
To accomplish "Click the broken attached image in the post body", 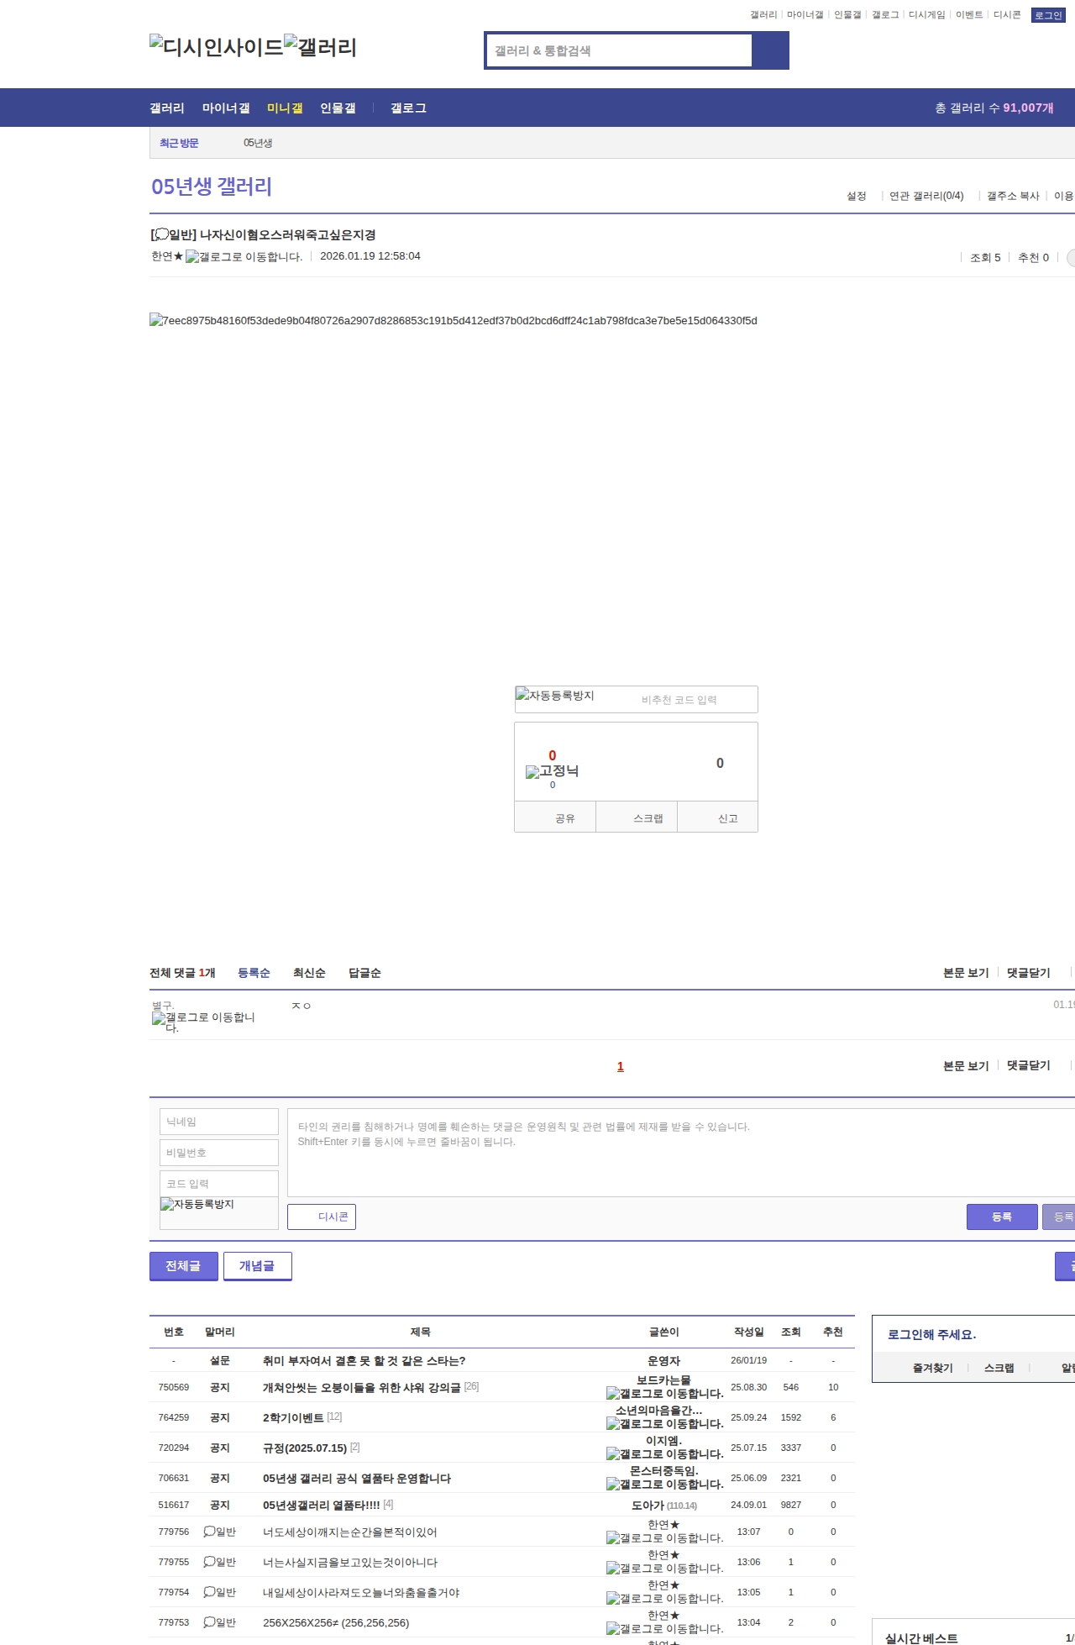I will (453, 321).
